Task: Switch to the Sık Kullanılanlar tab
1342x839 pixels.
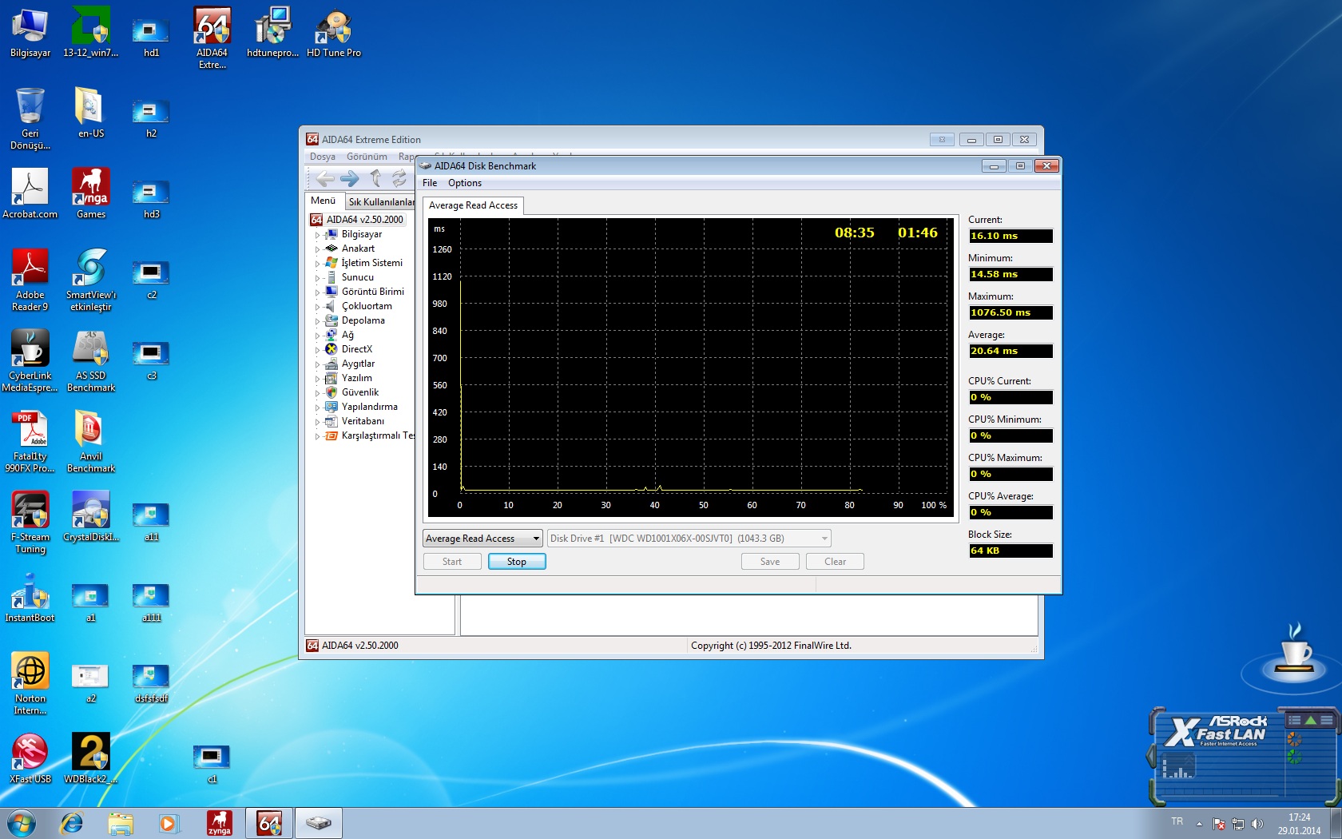Action: 380,202
